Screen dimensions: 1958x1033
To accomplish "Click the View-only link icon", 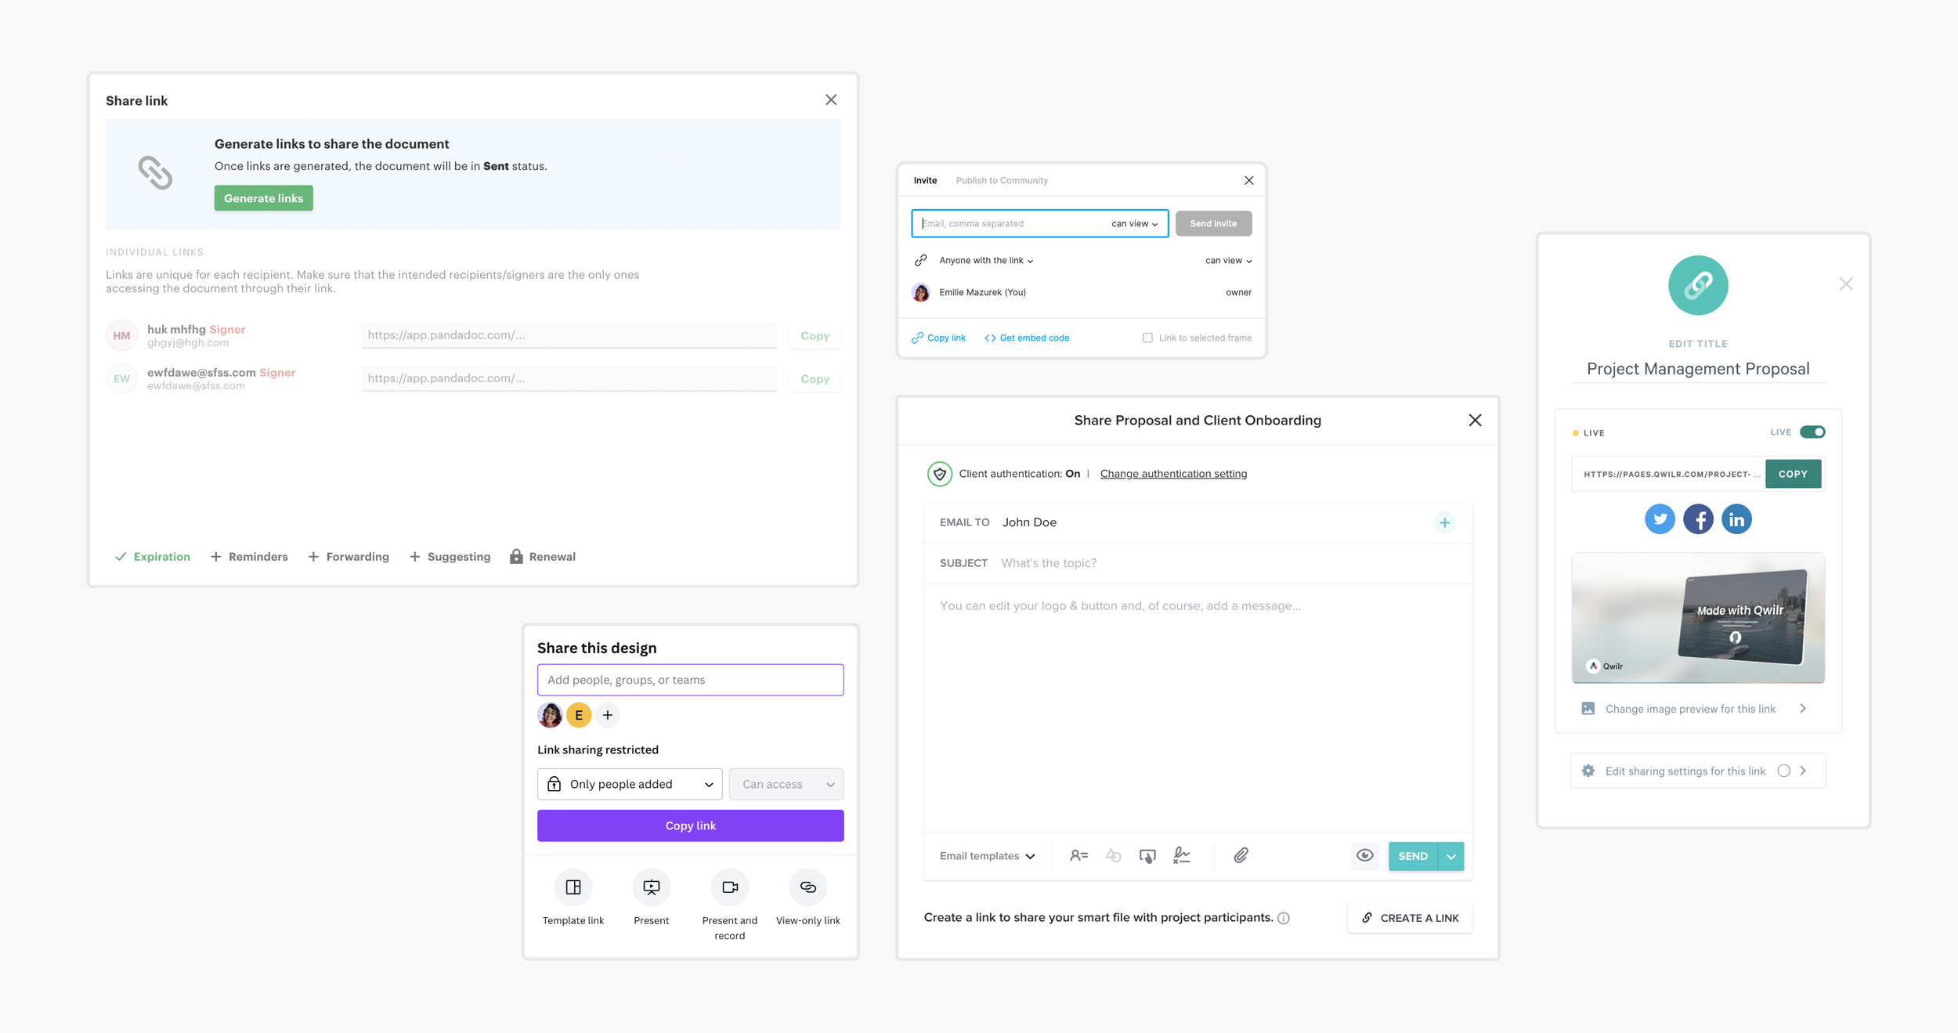I will [807, 887].
